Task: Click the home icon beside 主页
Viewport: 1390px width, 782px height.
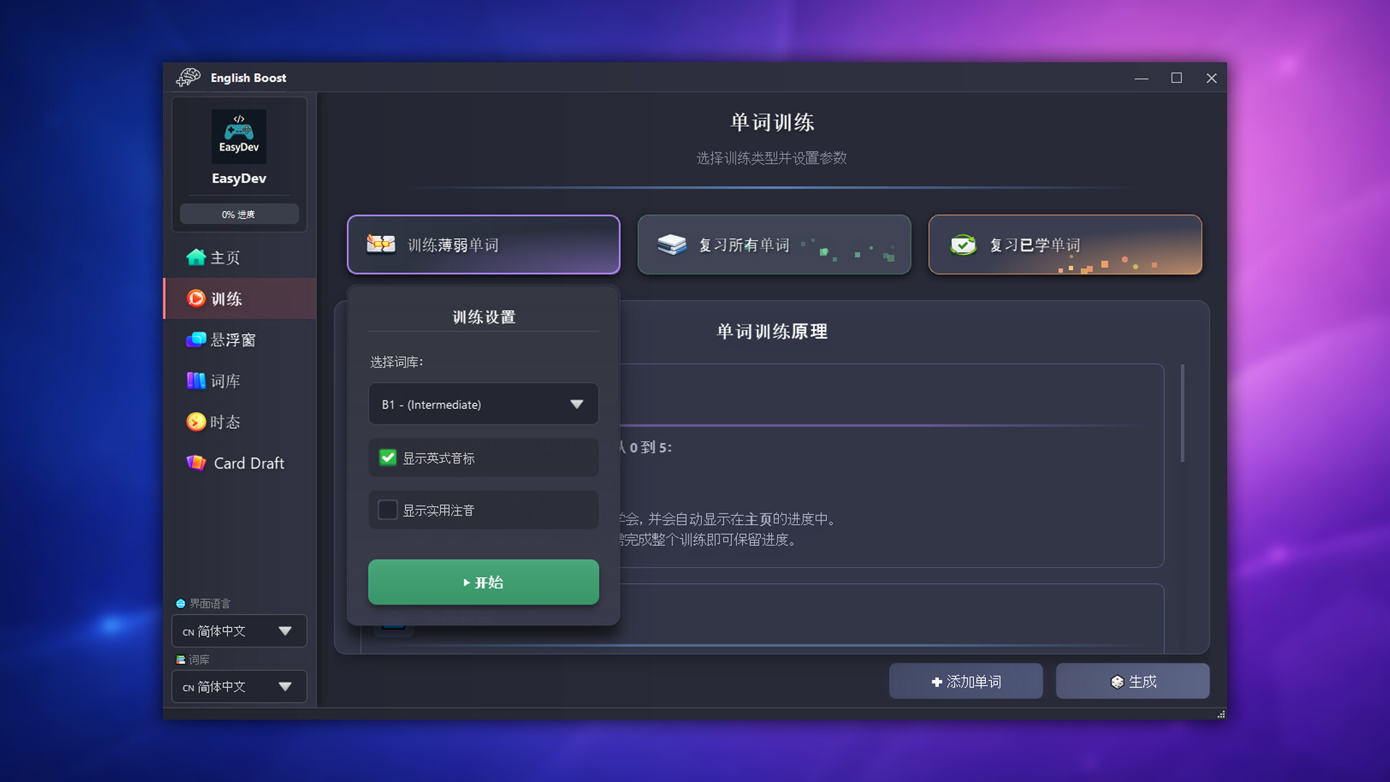Action: click(x=195, y=257)
